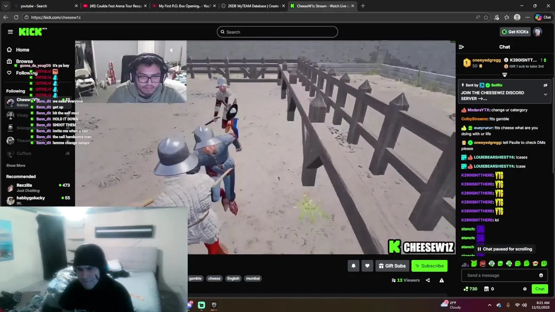This screenshot has width=555, height=312.
Task: Click BotRix username in pinned message
Action: coord(496,85)
